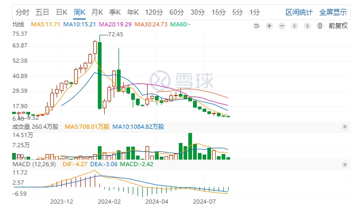Image resolution: width=356 pixels, height=210 pixels.
Task: Click the 75.37 price axis label
Action: 20,34
